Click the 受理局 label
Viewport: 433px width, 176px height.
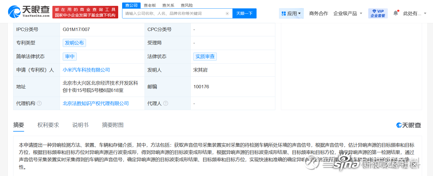[x=155, y=43]
